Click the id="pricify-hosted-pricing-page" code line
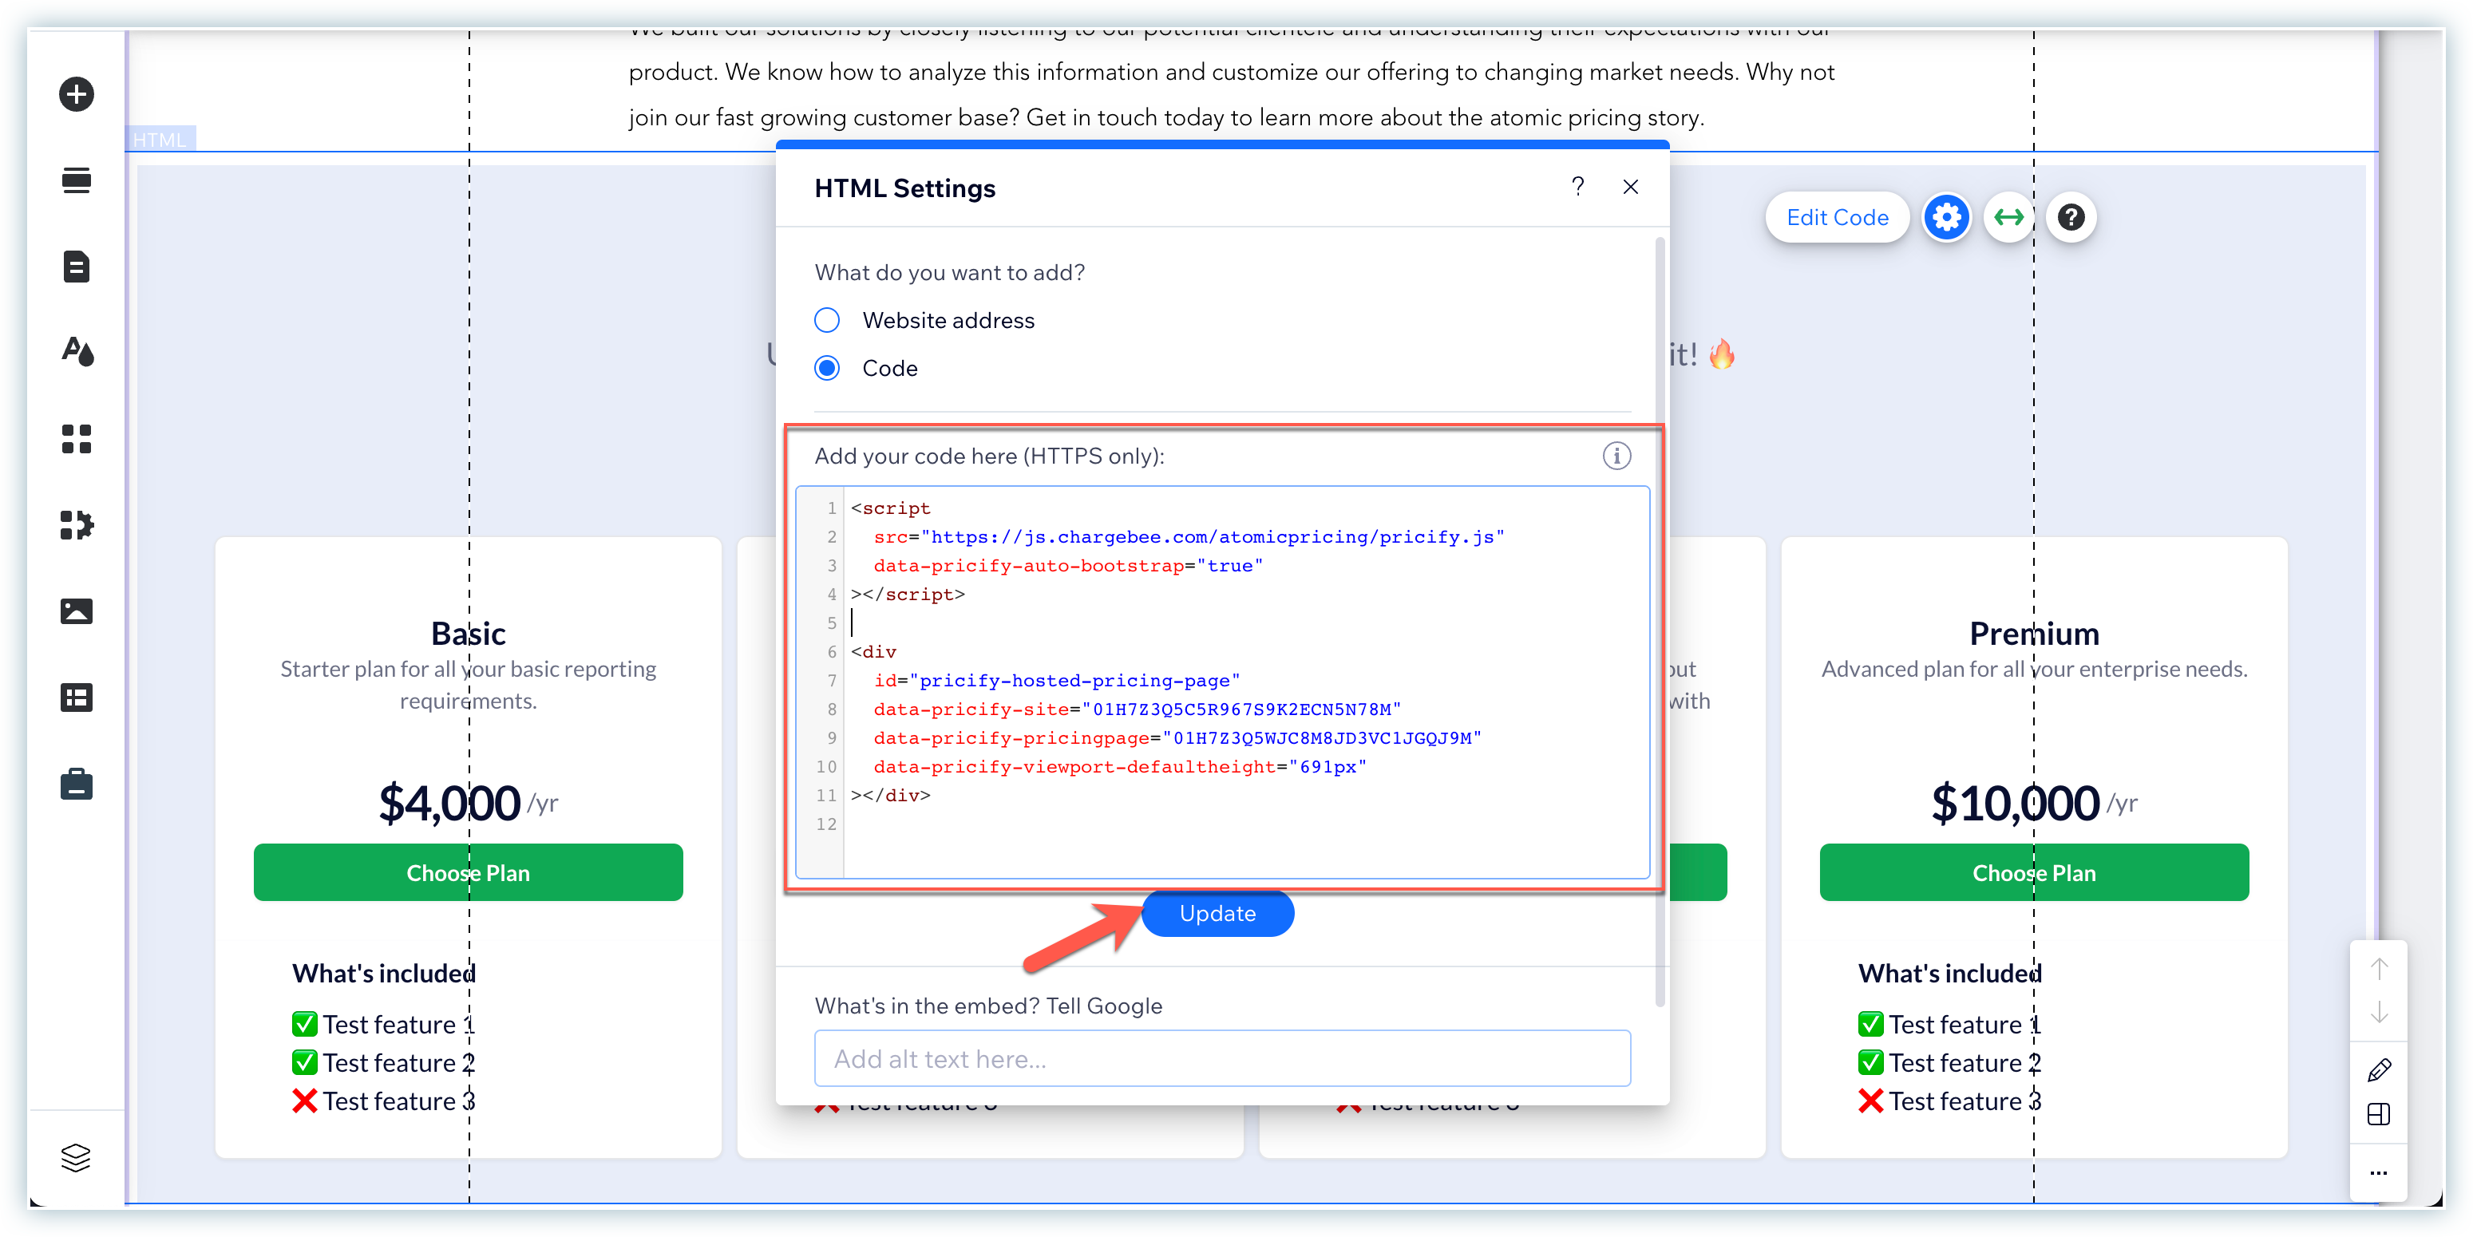Screen dimensions: 2473x1237 click(1056, 681)
